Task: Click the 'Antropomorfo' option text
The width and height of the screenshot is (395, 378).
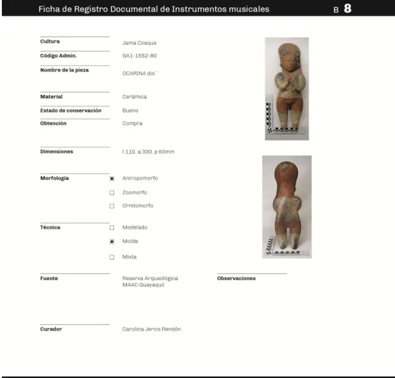Action: (140, 178)
